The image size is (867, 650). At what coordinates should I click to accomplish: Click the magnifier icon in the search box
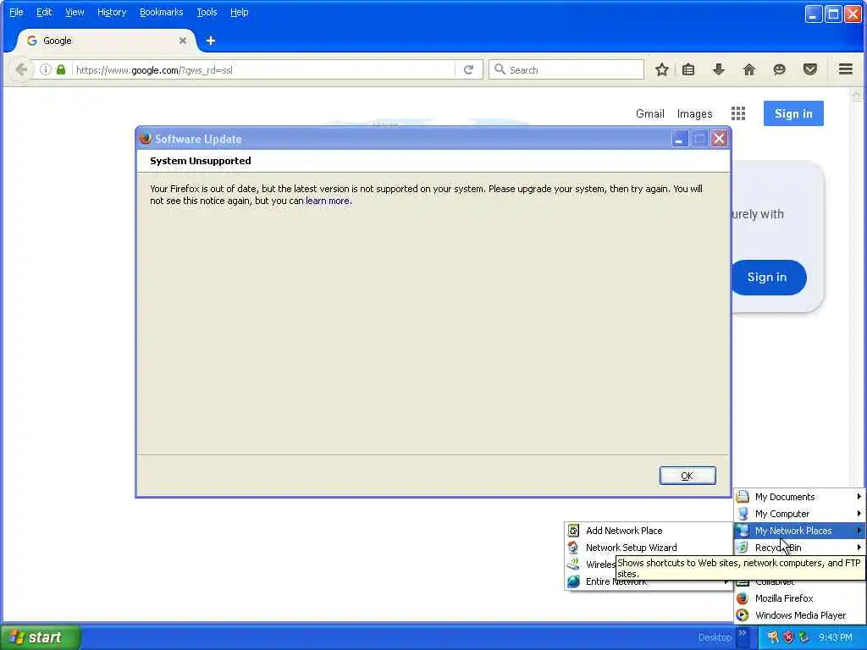(x=500, y=69)
